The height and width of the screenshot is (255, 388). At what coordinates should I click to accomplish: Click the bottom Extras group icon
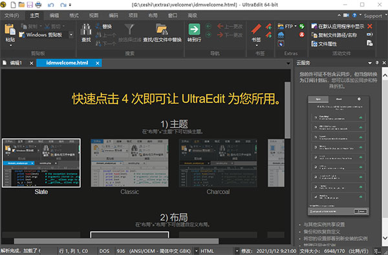(281, 44)
